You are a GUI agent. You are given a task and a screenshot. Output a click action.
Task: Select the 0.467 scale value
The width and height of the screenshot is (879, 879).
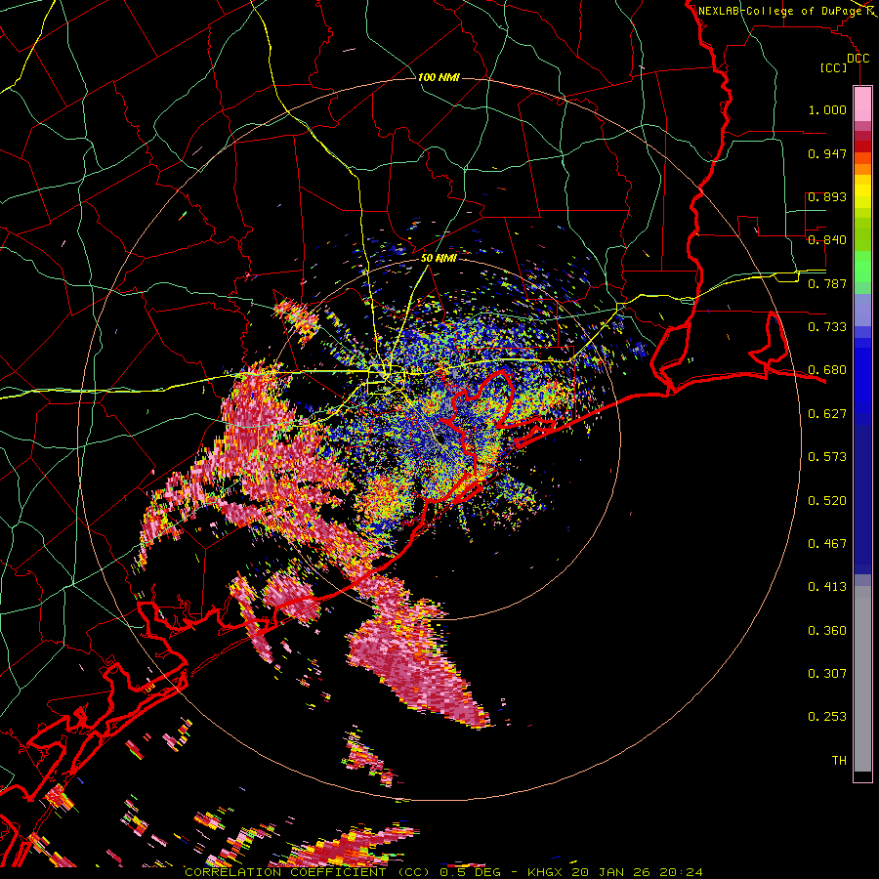click(827, 544)
